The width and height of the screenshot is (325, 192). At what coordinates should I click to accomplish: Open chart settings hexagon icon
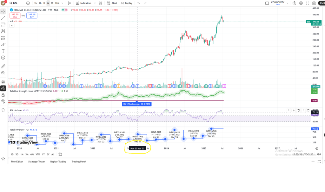(x=301, y=3)
